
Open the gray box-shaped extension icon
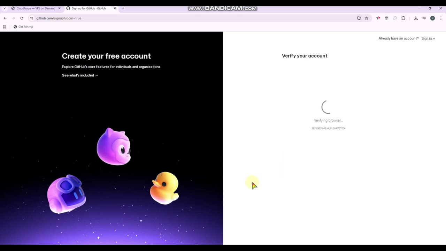coord(386,18)
